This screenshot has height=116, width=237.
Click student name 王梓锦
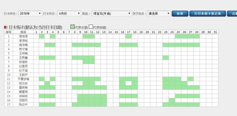tap(23, 53)
